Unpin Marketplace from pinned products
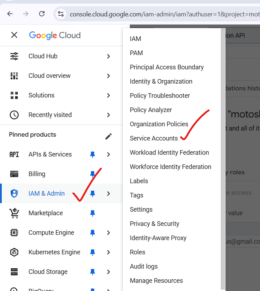Viewport: 260px width, 291px height. point(92,213)
